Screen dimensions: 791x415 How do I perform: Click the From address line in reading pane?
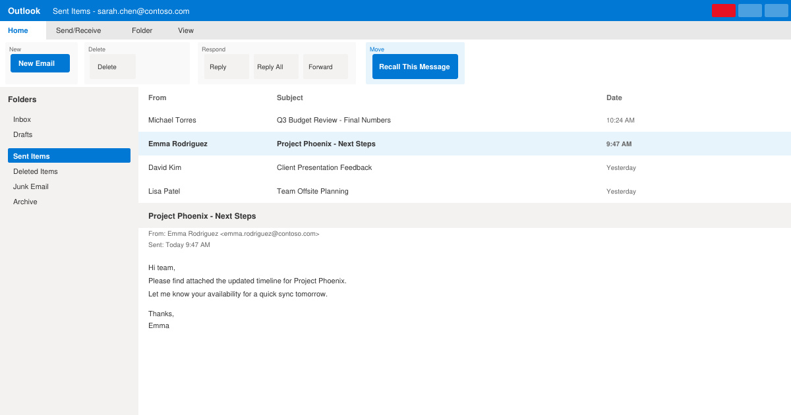click(x=234, y=234)
